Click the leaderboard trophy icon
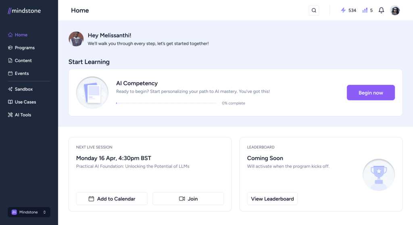The width and height of the screenshot is (413, 225). [378, 175]
